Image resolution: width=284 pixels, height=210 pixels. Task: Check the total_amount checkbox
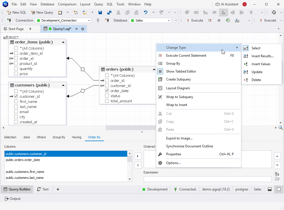[x=107, y=101]
